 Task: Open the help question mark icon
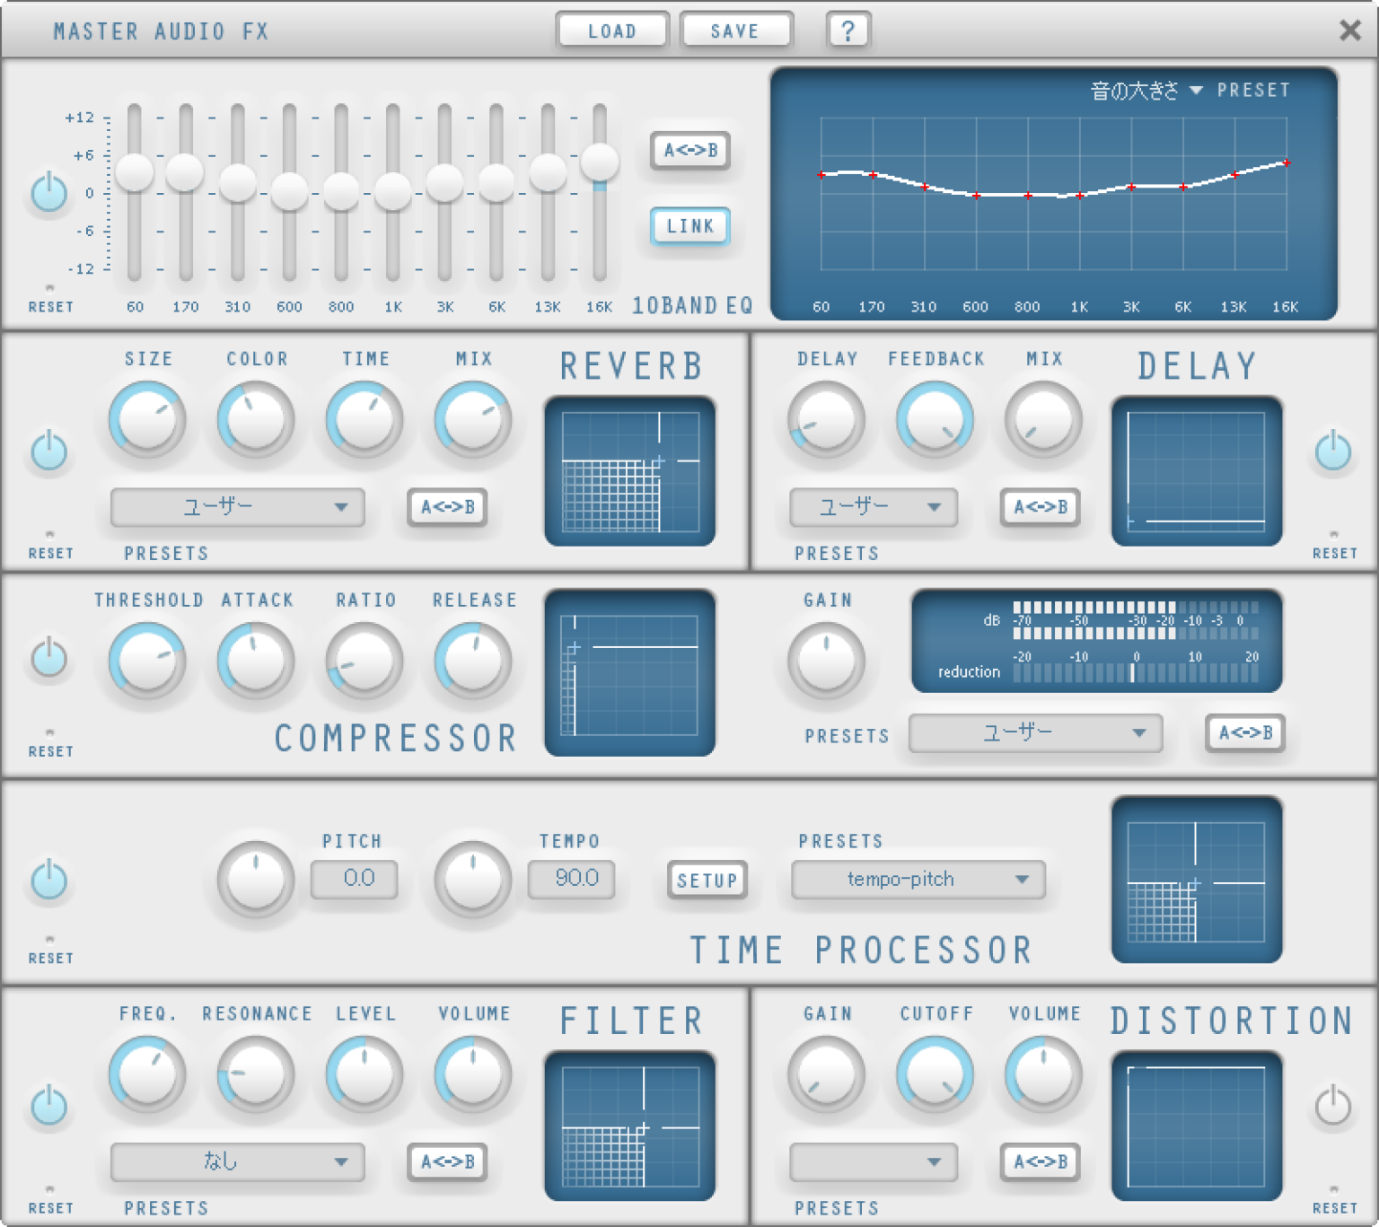[x=848, y=30]
